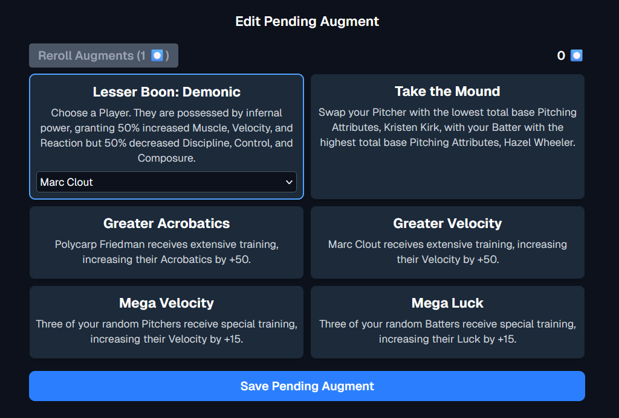
Task: Click Reroll Augments to reroll options
Action: point(103,55)
